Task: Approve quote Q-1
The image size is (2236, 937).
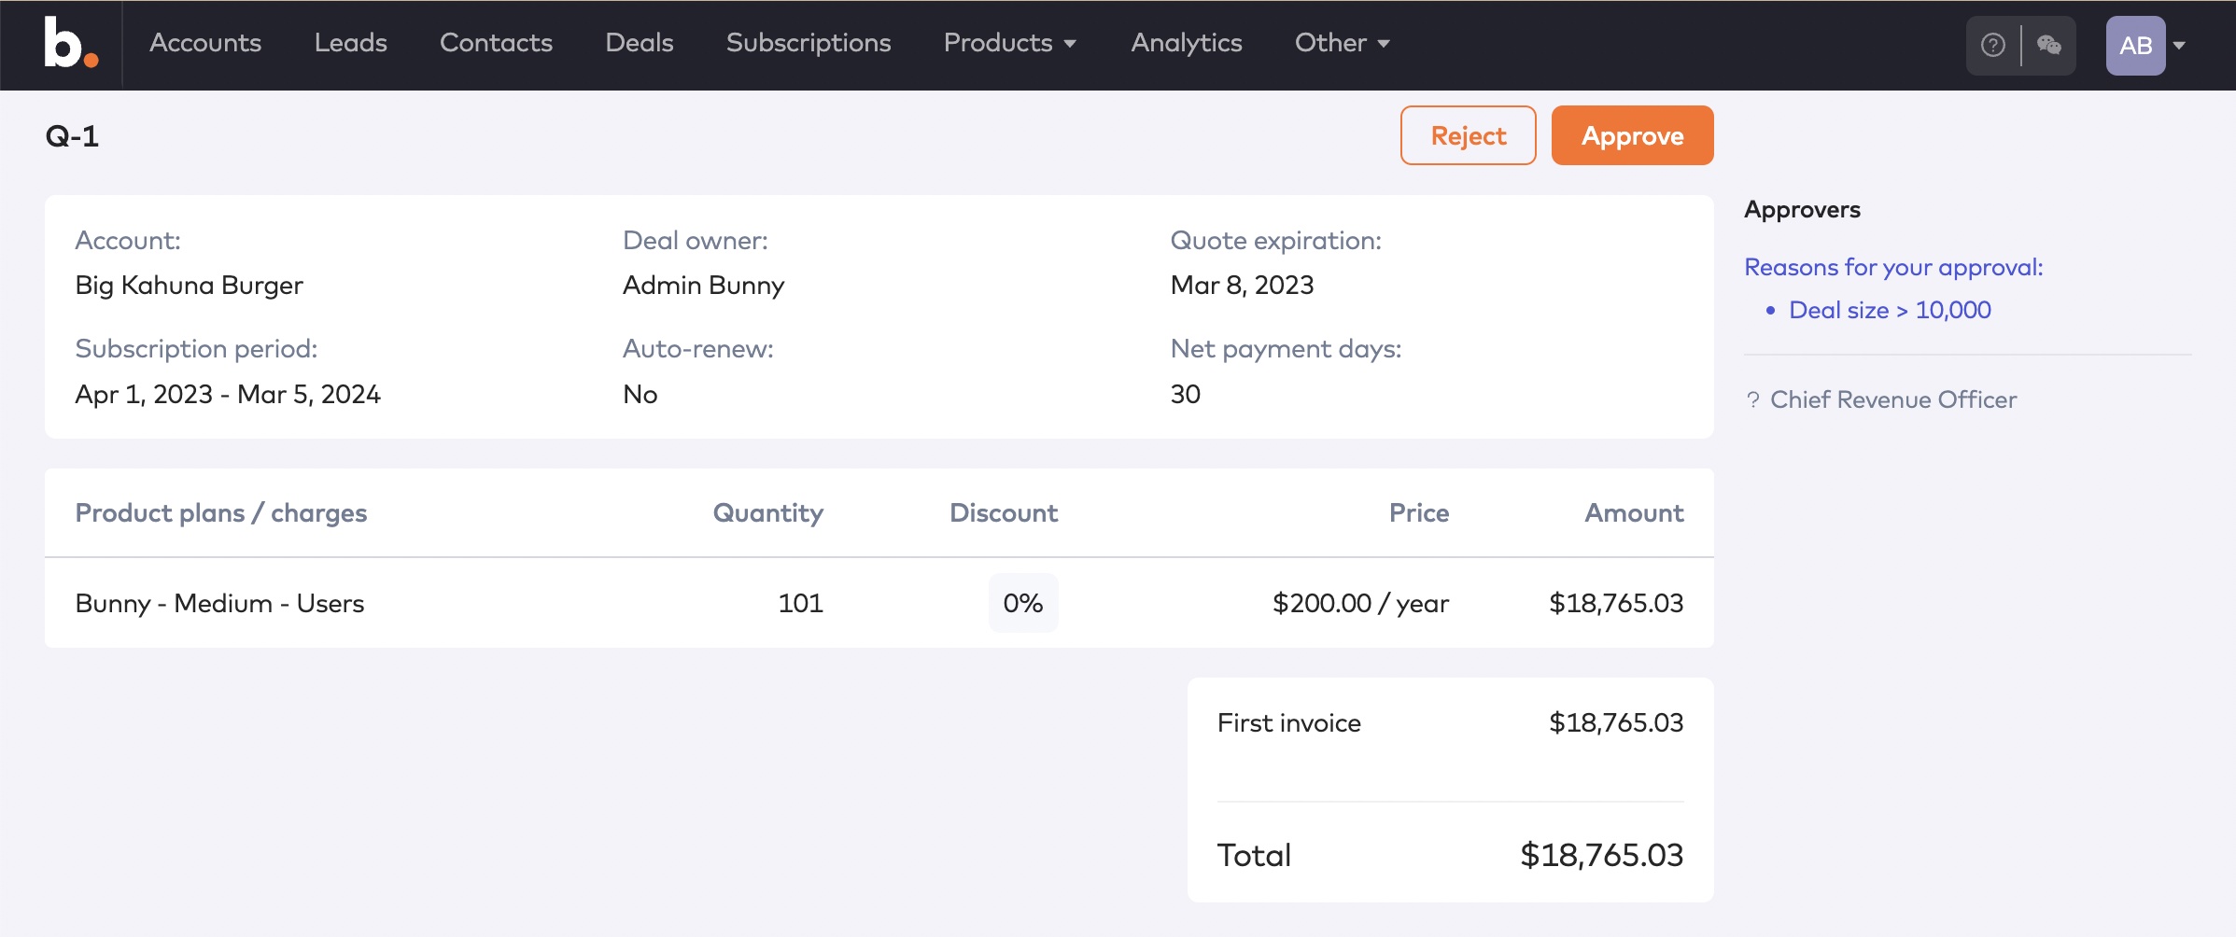Action: (x=1633, y=135)
